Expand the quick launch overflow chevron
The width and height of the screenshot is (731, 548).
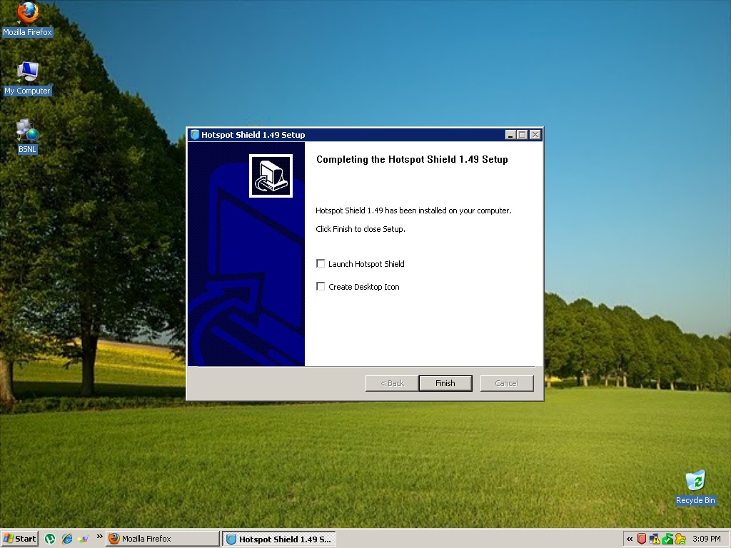pyautogui.click(x=99, y=537)
